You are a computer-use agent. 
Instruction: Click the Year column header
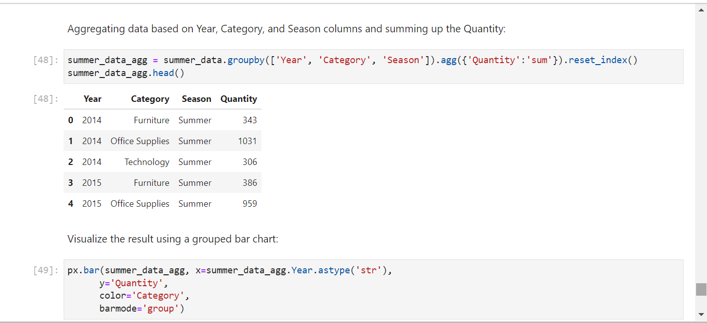pyautogui.click(x=92, y=99)
